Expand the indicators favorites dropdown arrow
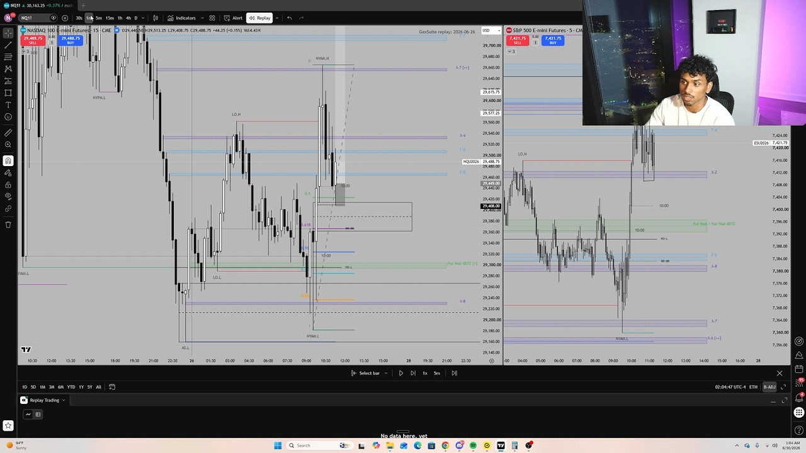 pos(202,18)
